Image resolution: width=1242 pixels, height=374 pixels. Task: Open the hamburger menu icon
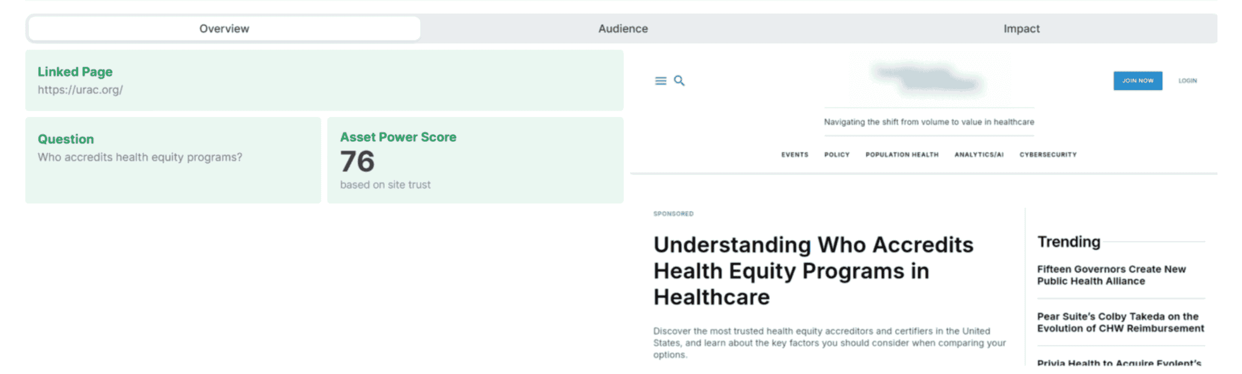click(661, 80)
